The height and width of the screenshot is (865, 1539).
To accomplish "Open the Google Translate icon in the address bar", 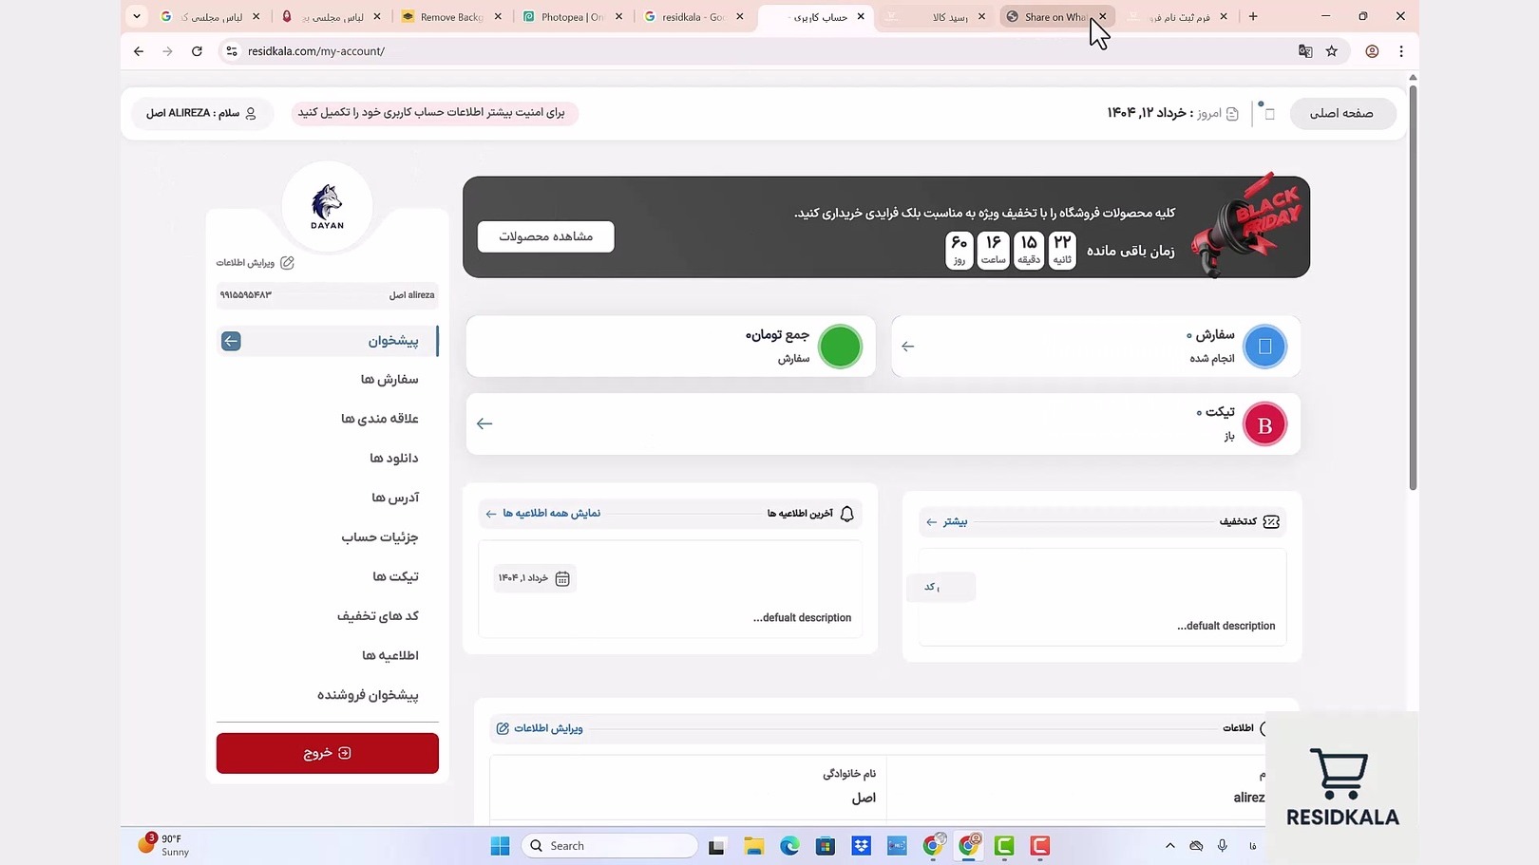I will coord(1305,51).
